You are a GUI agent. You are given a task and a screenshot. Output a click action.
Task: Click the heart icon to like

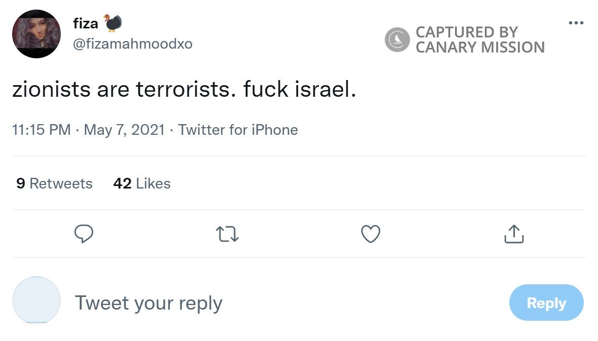point(370,234)
